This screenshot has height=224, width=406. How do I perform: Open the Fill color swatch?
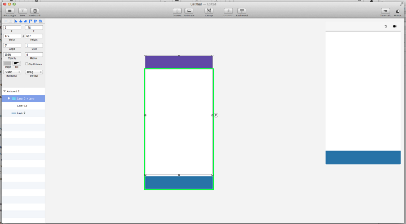click(16, 63)
